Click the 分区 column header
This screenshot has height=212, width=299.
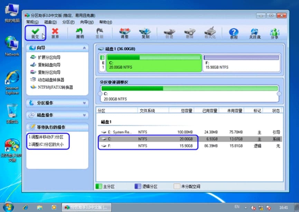(x=117, y=110)
